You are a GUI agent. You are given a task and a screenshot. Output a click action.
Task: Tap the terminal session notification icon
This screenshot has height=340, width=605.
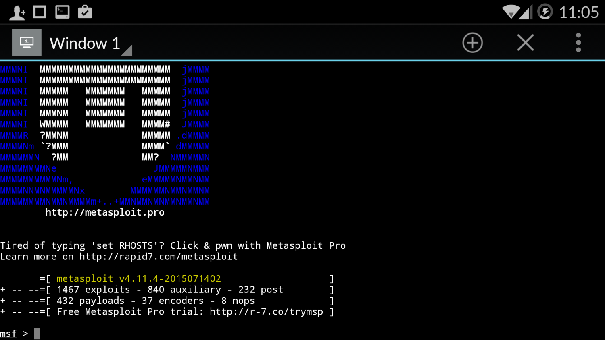click(x=63, y=12)
